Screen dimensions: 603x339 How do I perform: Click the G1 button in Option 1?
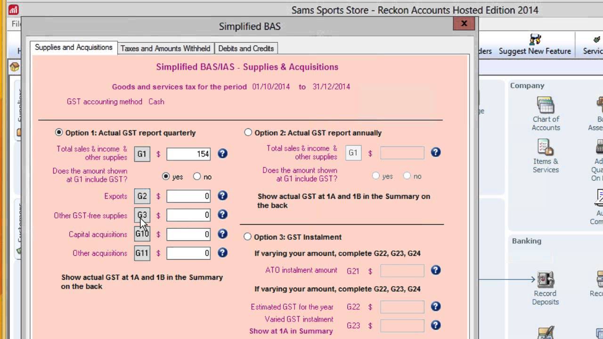pos(142,154)
